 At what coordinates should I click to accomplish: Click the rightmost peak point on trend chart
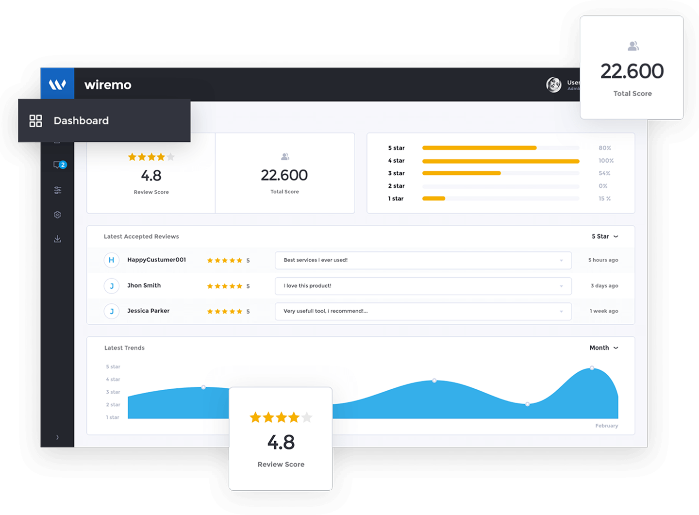[x=592, y=368]
